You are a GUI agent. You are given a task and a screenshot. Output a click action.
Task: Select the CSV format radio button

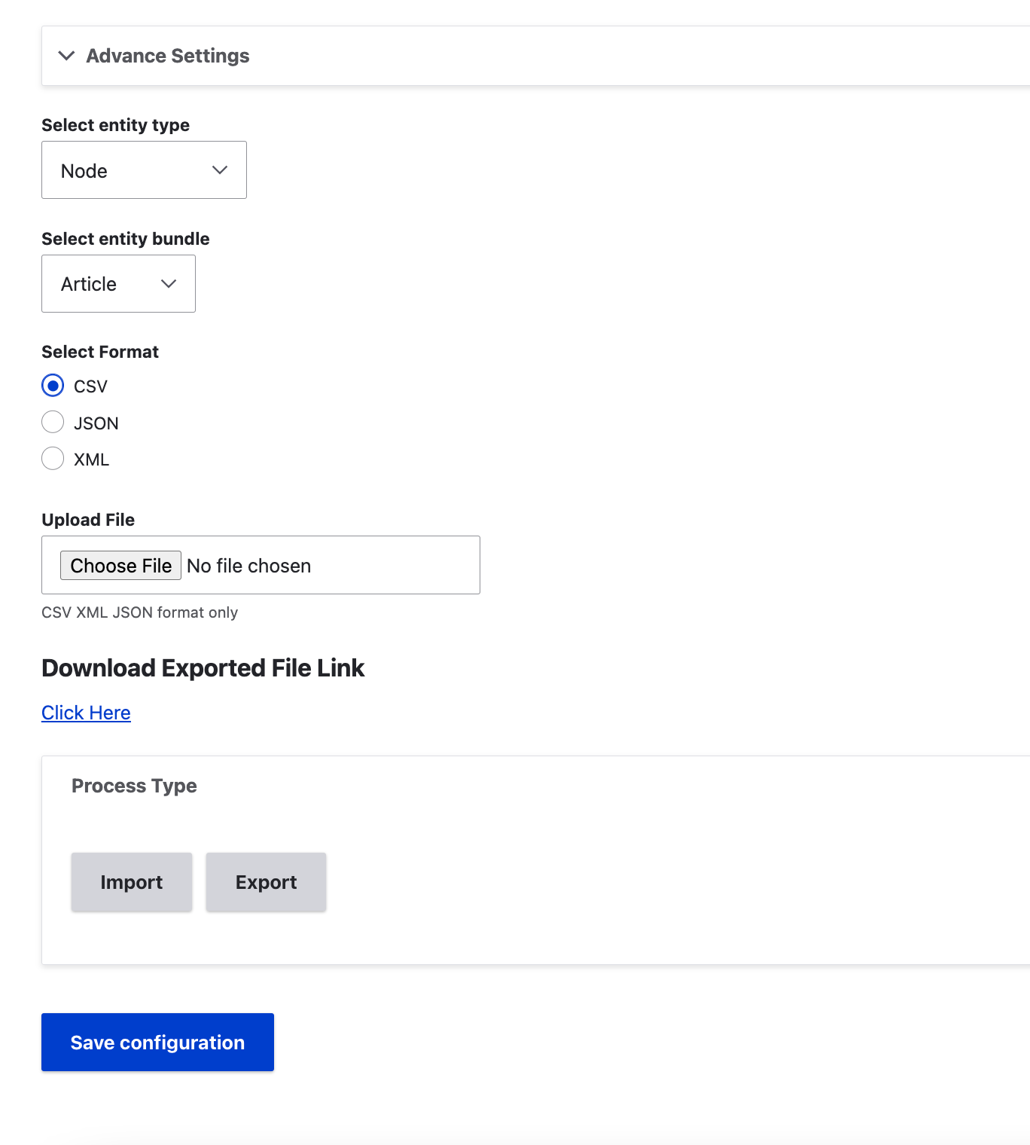coord(53,386)
